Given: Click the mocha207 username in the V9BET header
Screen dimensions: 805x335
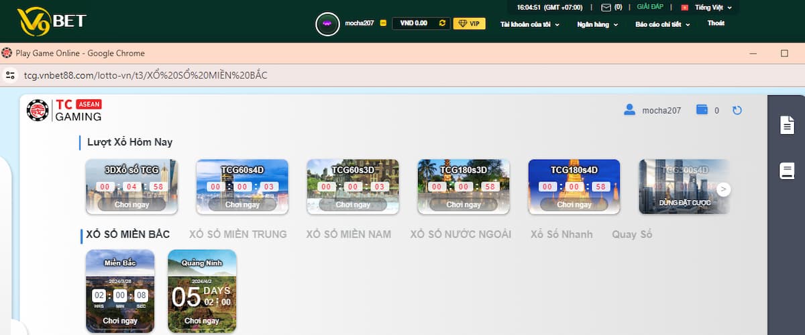Looking at the screenshot, I should (x=359, y=23).
